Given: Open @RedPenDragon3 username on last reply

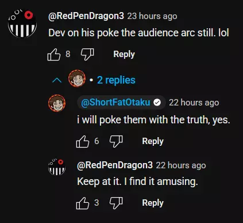Looking at the screenshot, I should pyautogui.click(x=115, y=165).
